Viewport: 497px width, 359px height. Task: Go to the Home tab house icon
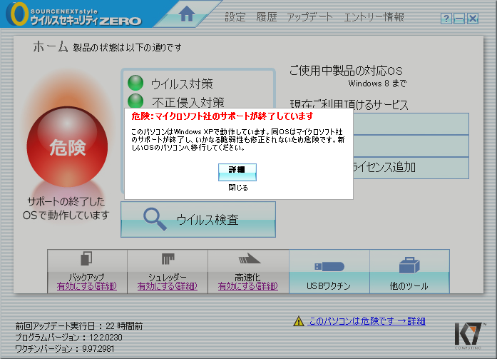pyautogui.click(x=187, y=14)
